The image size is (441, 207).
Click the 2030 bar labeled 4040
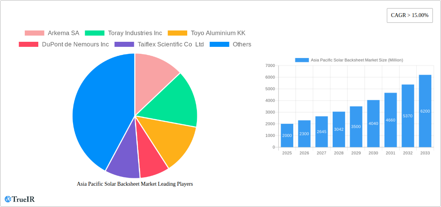tap(373, 123)
